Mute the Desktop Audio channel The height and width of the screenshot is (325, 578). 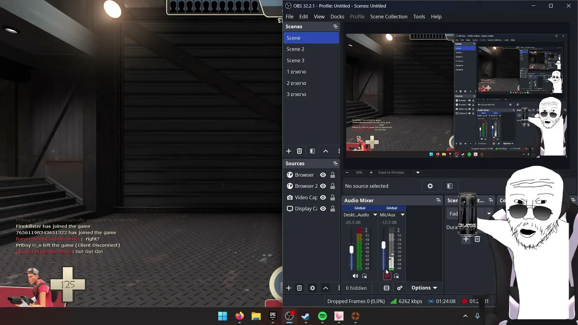(355, 276)
